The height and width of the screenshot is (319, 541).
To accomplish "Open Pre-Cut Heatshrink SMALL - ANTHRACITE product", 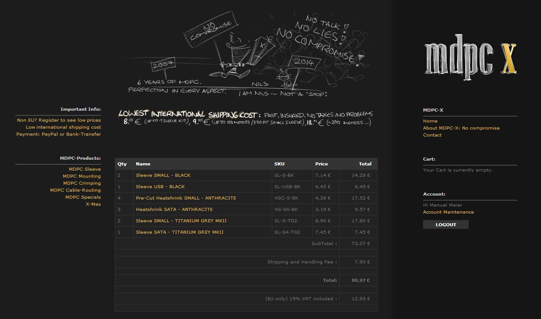I will tap(186, 198).
